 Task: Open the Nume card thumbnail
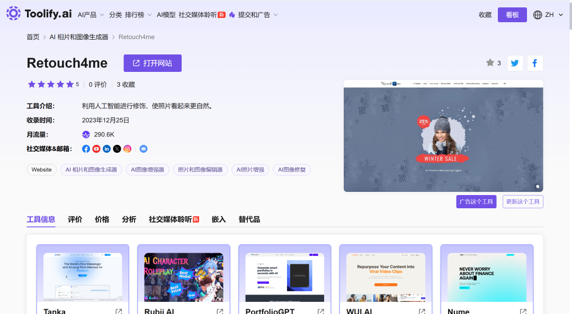pyautogui.click(x=487, y=277)
